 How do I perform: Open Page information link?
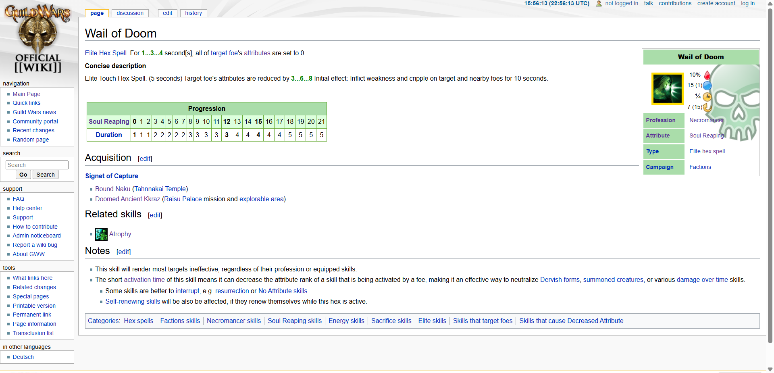tap(34, 324)
